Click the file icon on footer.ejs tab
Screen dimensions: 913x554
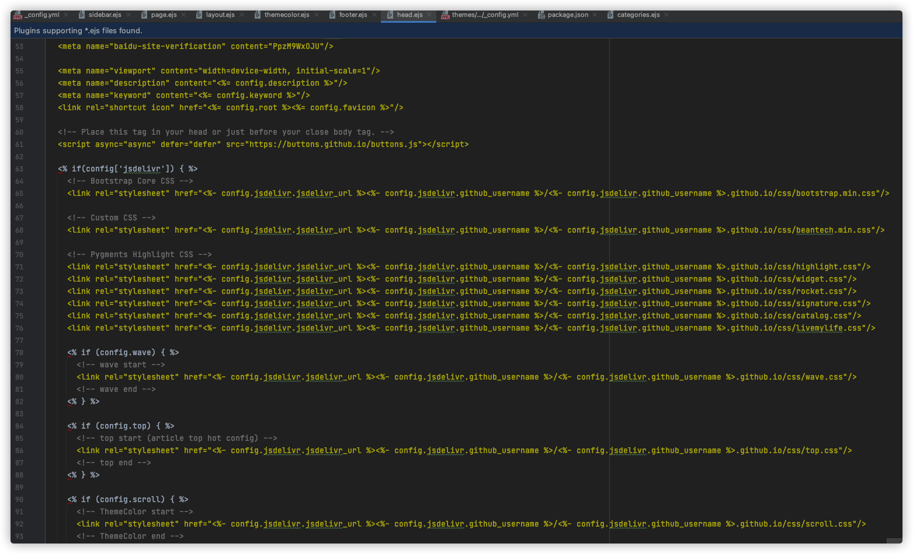(332, 15)
